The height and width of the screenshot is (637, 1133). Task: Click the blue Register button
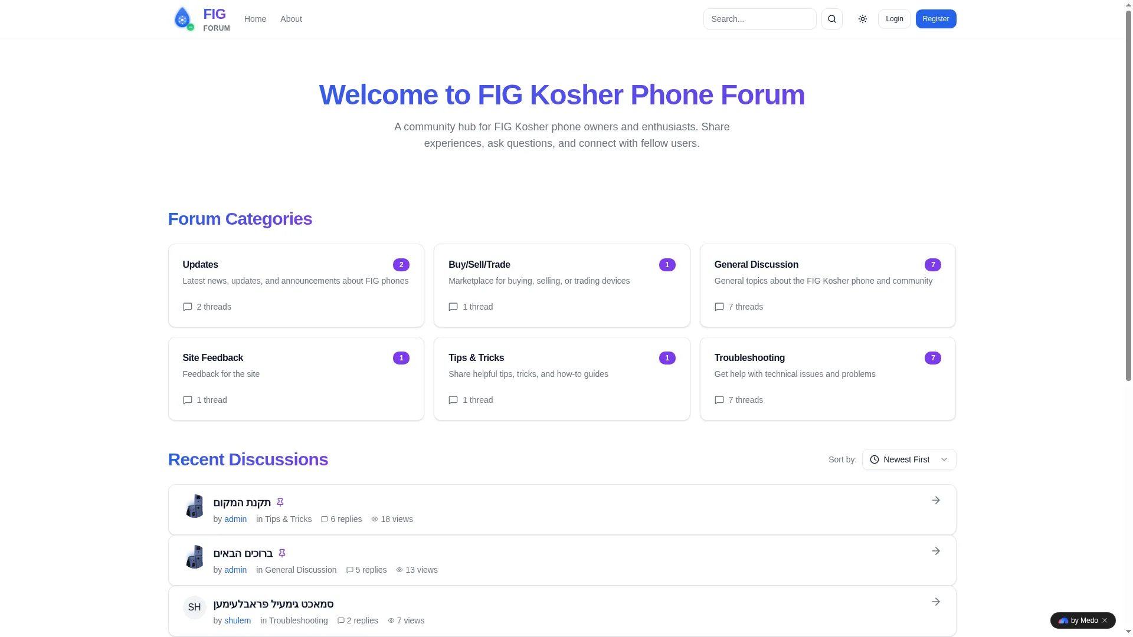[x=936, y=19]
